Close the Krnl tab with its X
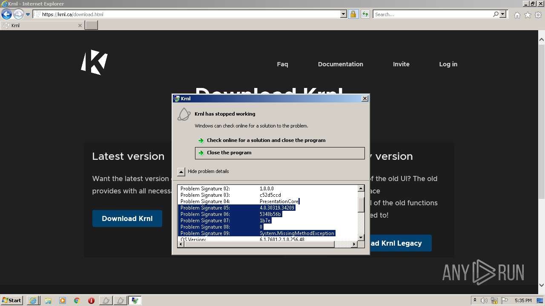The width and height of the screenshot is (545, 306). click(80, 25)
